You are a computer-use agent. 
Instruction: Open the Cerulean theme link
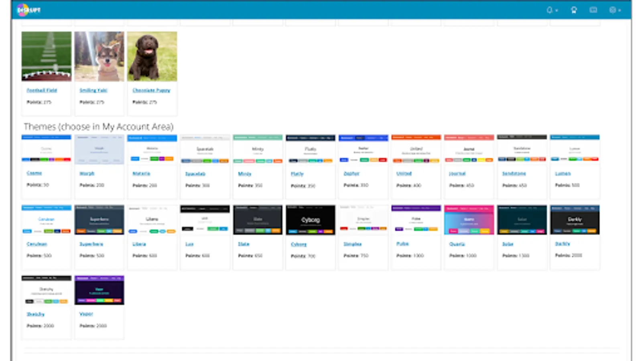click(37, 244)
